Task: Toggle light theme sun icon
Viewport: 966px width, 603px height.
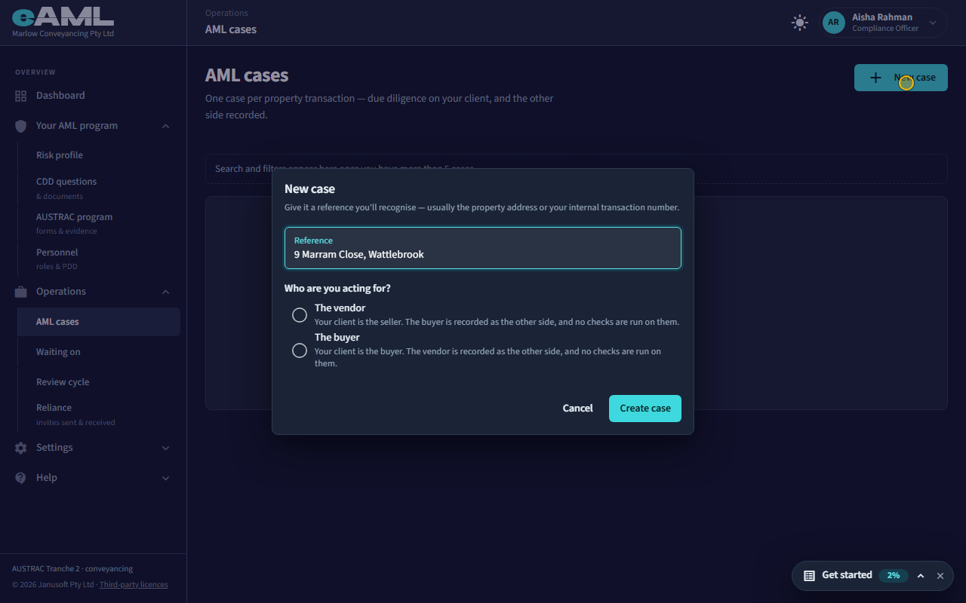Action: (800, 23)
